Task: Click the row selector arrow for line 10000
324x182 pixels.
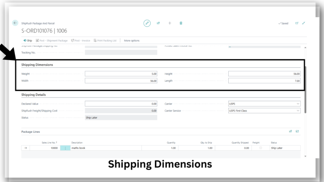Action: pyautogui.click(x=26, y=148)
